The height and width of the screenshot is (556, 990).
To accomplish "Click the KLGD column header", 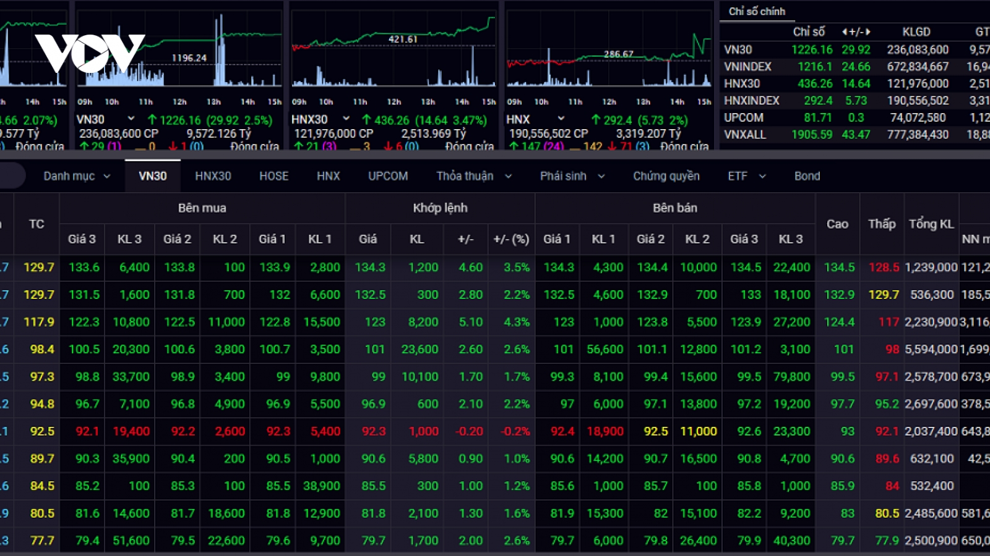I will click(916, 32).
